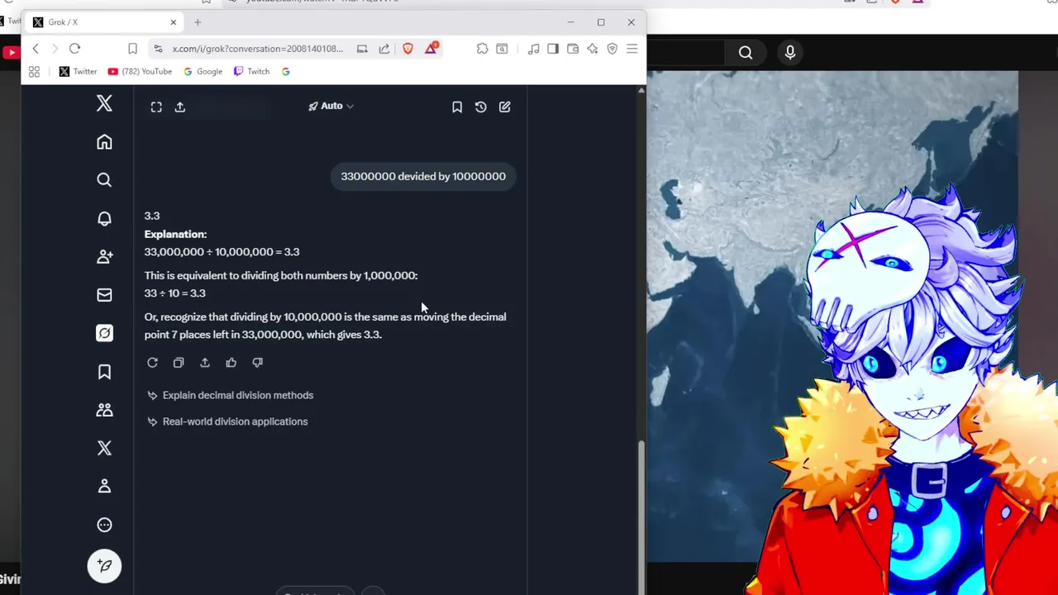Share the Grok conversation from header
Viewport: 1058px width, 595px height.
[x=180, y=107]
